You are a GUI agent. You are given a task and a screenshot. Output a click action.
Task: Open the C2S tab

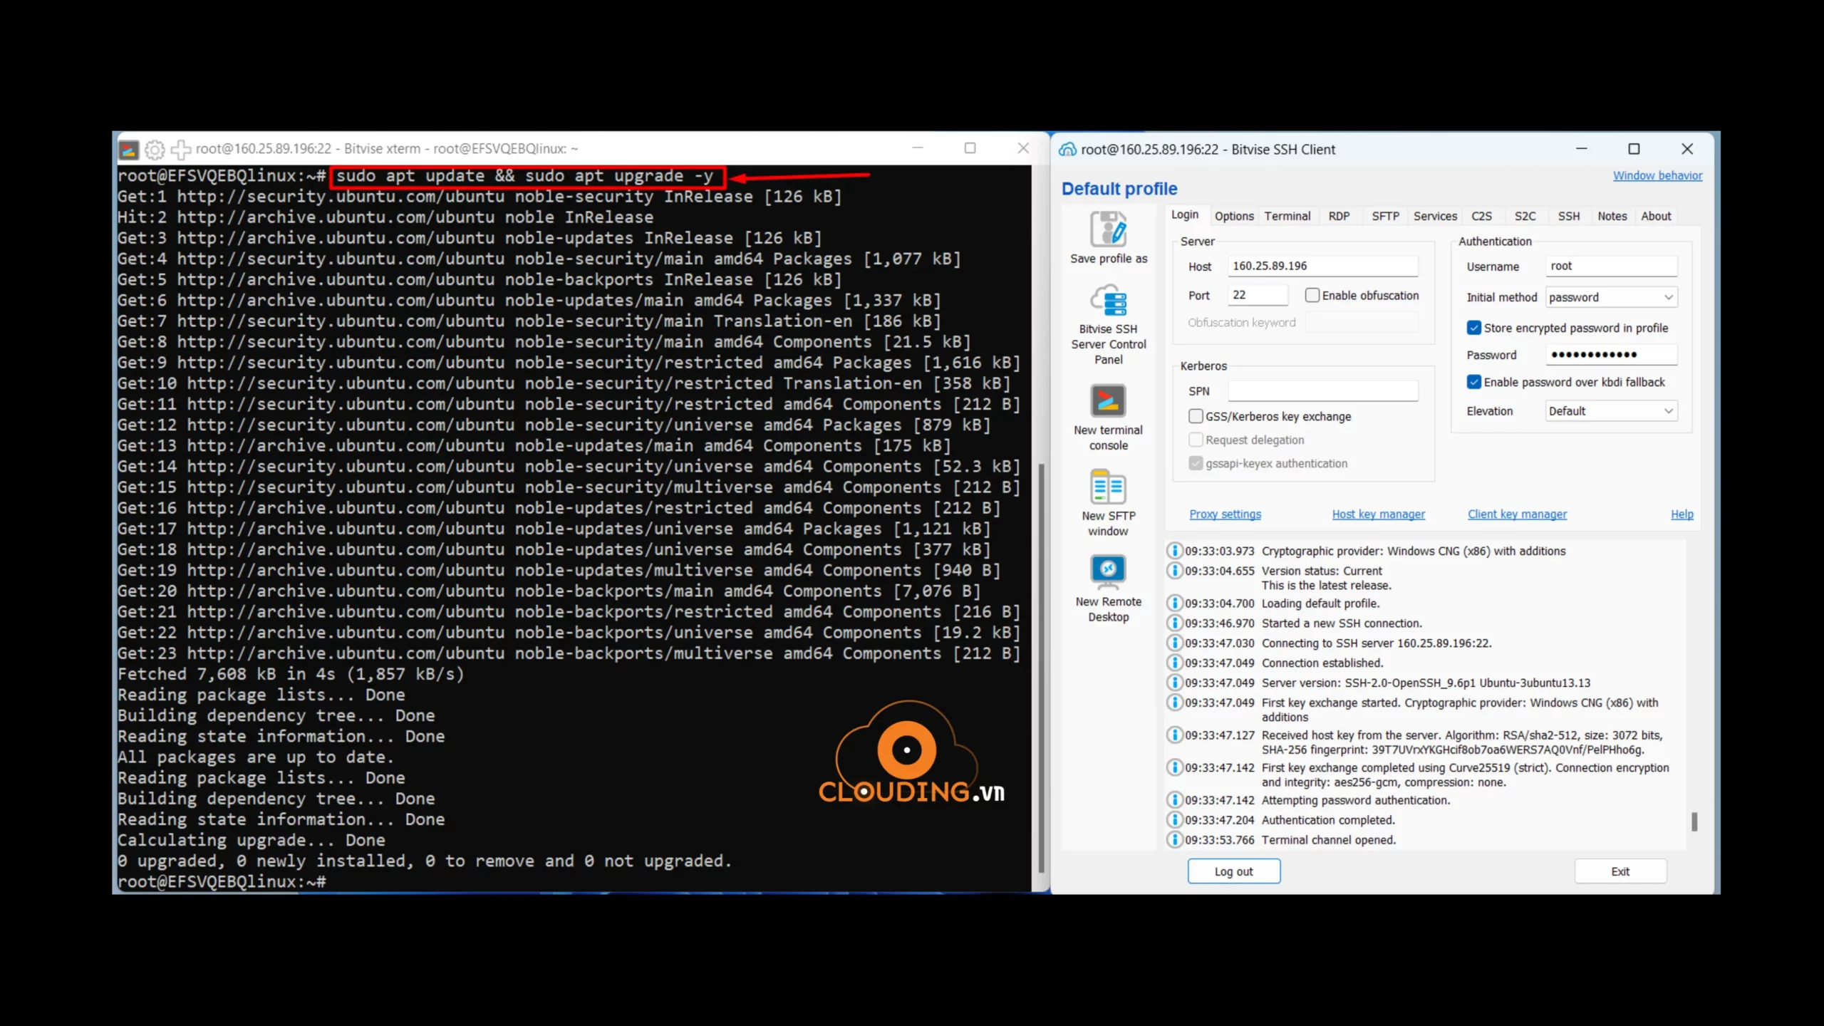coord(1481,216)
